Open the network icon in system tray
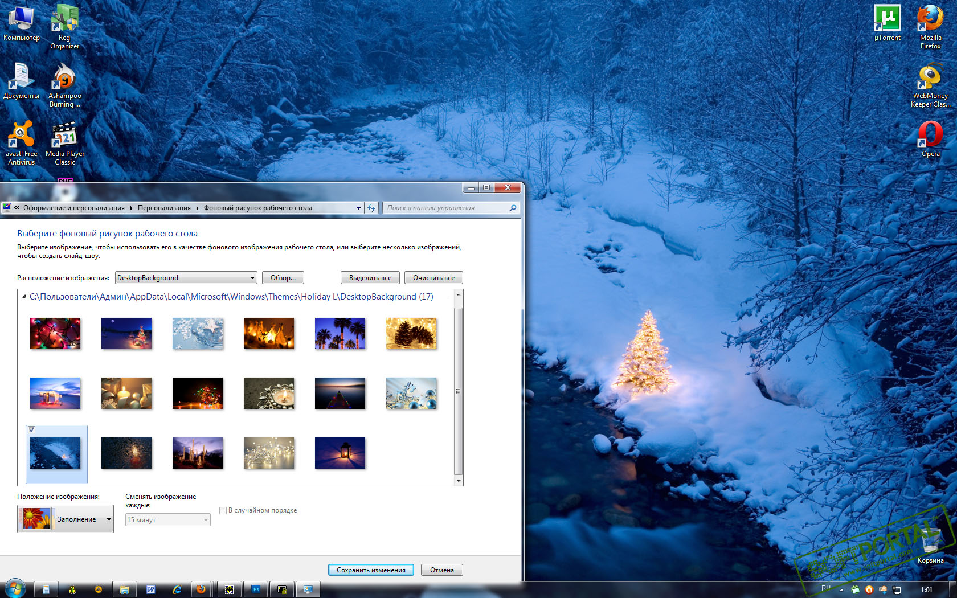The width and height of the screenshot is (957, 598). point(897,590)
